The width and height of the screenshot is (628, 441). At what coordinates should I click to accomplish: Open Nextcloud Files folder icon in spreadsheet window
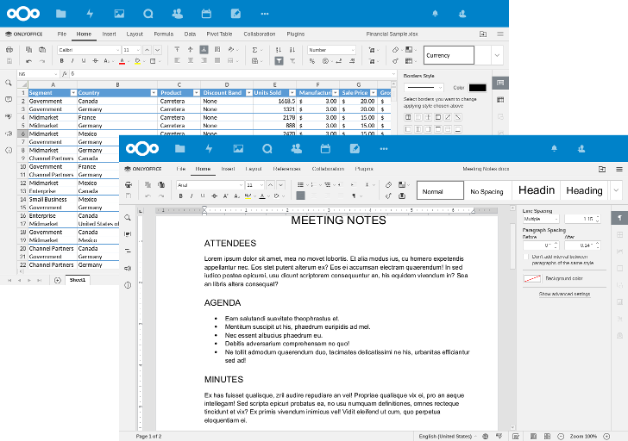coord(60,14)
